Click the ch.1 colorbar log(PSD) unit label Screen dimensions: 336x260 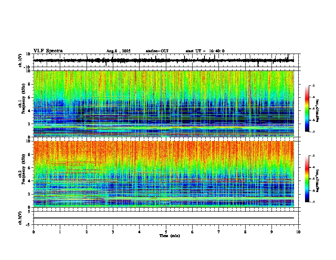pyautogui.click(x=318, y=111)
